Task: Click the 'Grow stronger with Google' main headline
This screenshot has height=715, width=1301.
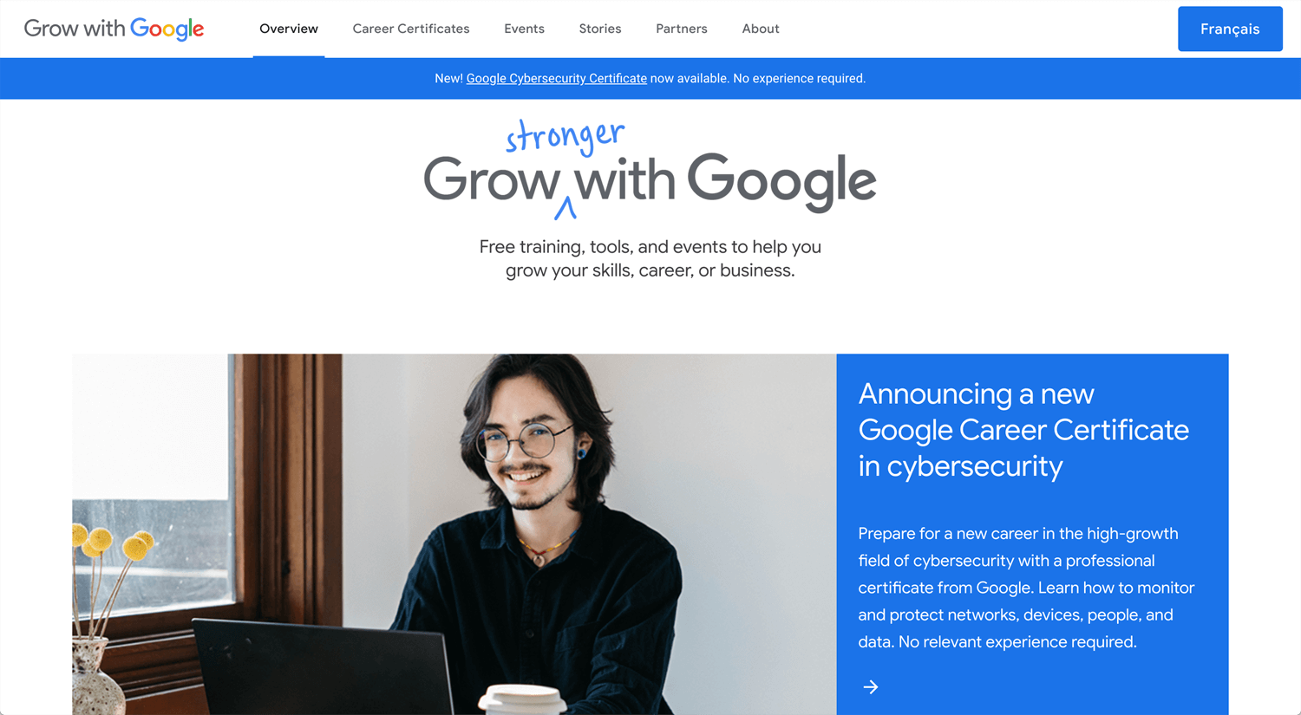Action: pos(650,171)
